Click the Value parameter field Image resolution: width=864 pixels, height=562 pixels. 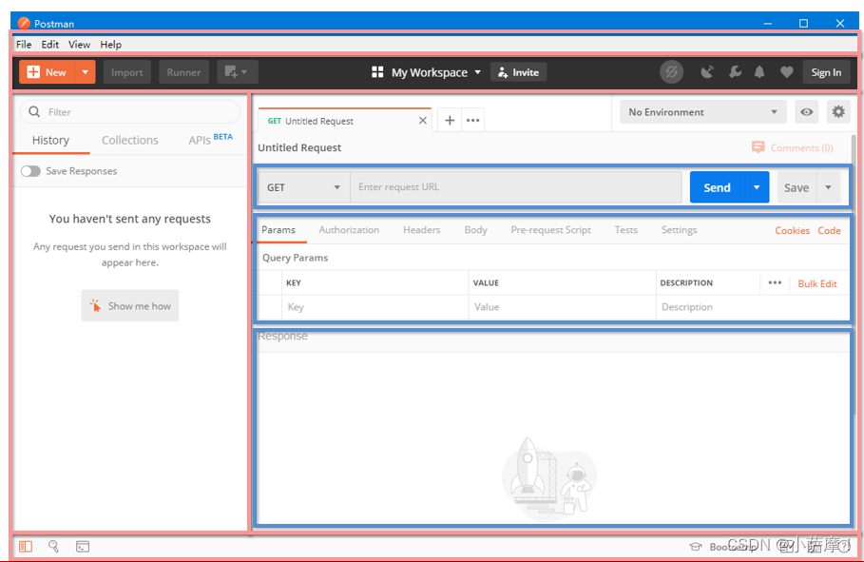pyautogui.click(x=562, y=306)
